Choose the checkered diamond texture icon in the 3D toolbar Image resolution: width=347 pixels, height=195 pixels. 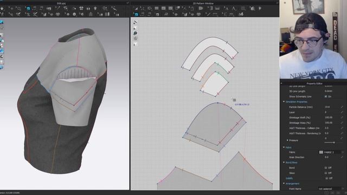[x=58, y=15]
